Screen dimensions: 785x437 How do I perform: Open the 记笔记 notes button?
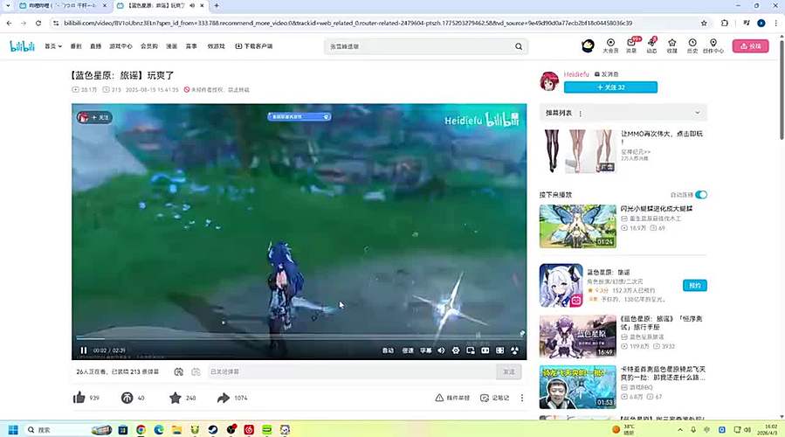[x=494, y=398]
